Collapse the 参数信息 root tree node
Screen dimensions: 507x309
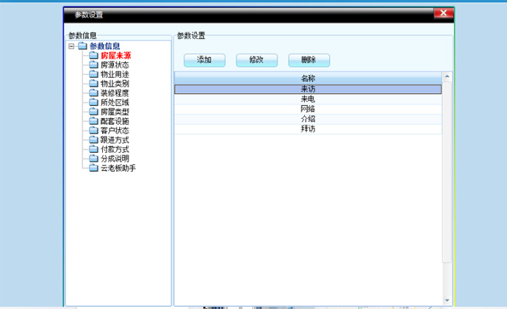[71, 46]
